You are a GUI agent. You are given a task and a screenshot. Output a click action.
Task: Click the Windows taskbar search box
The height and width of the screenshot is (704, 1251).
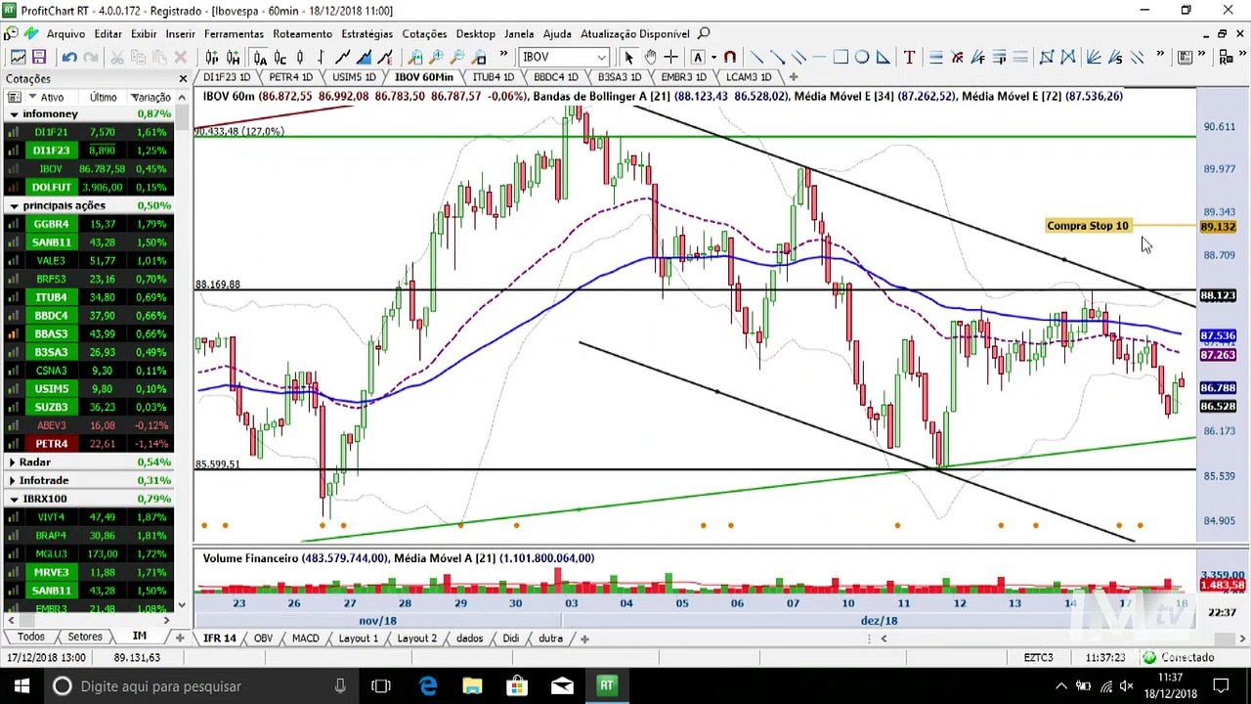pos(201,686)
